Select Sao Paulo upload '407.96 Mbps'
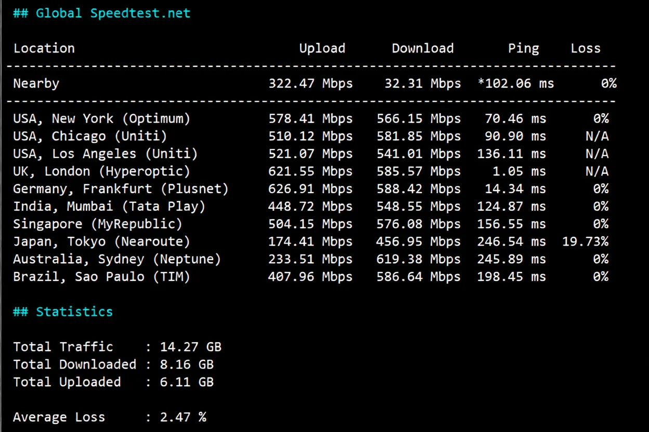This screenshot has width=649, height=432. click(x=310, y=277)
